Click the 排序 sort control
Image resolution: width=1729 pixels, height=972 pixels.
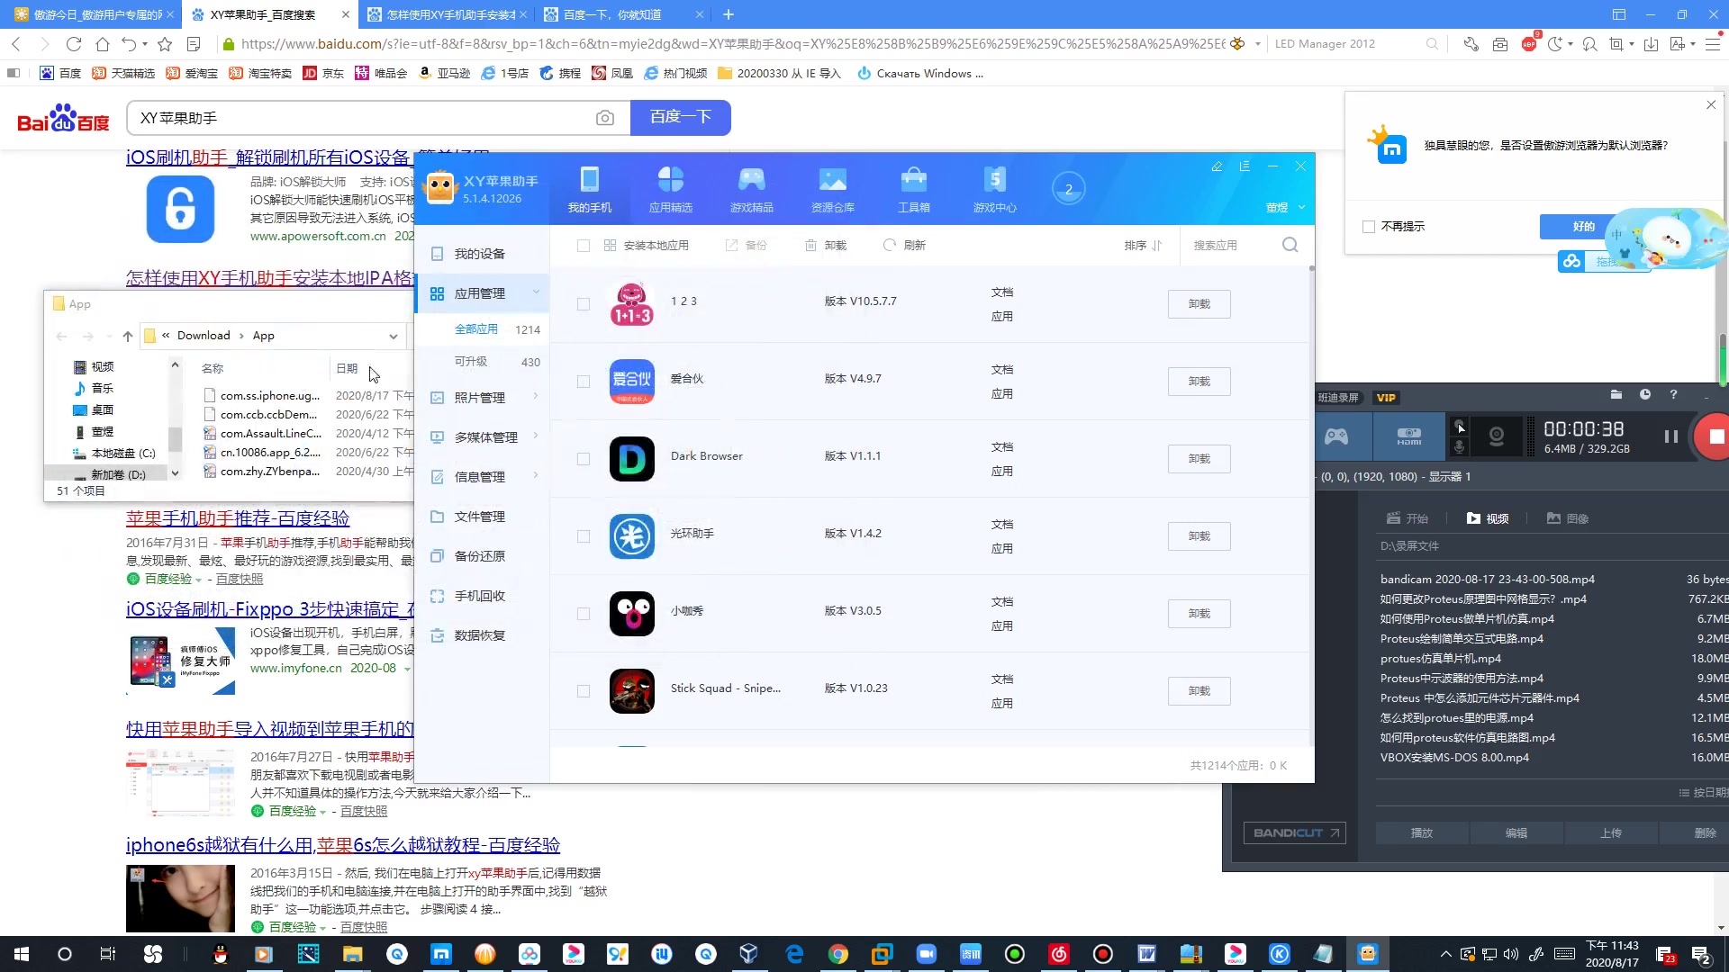pyautogui.click(x=1143, y=245)
